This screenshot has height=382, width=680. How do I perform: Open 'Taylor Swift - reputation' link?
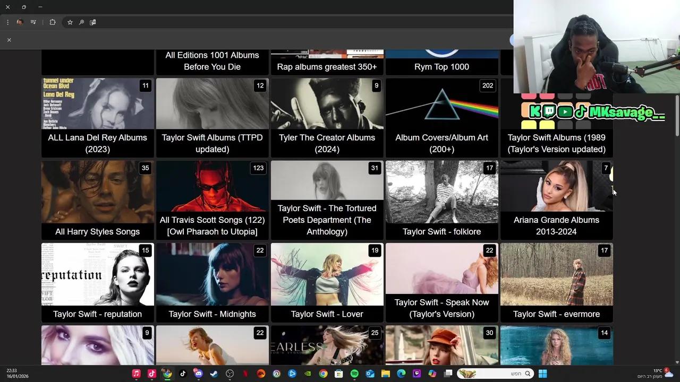[97, 314]
